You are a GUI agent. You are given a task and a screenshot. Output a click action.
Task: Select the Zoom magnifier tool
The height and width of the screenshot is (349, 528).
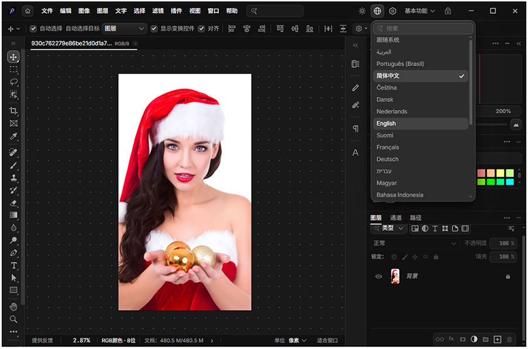click(x=13, y=319)
